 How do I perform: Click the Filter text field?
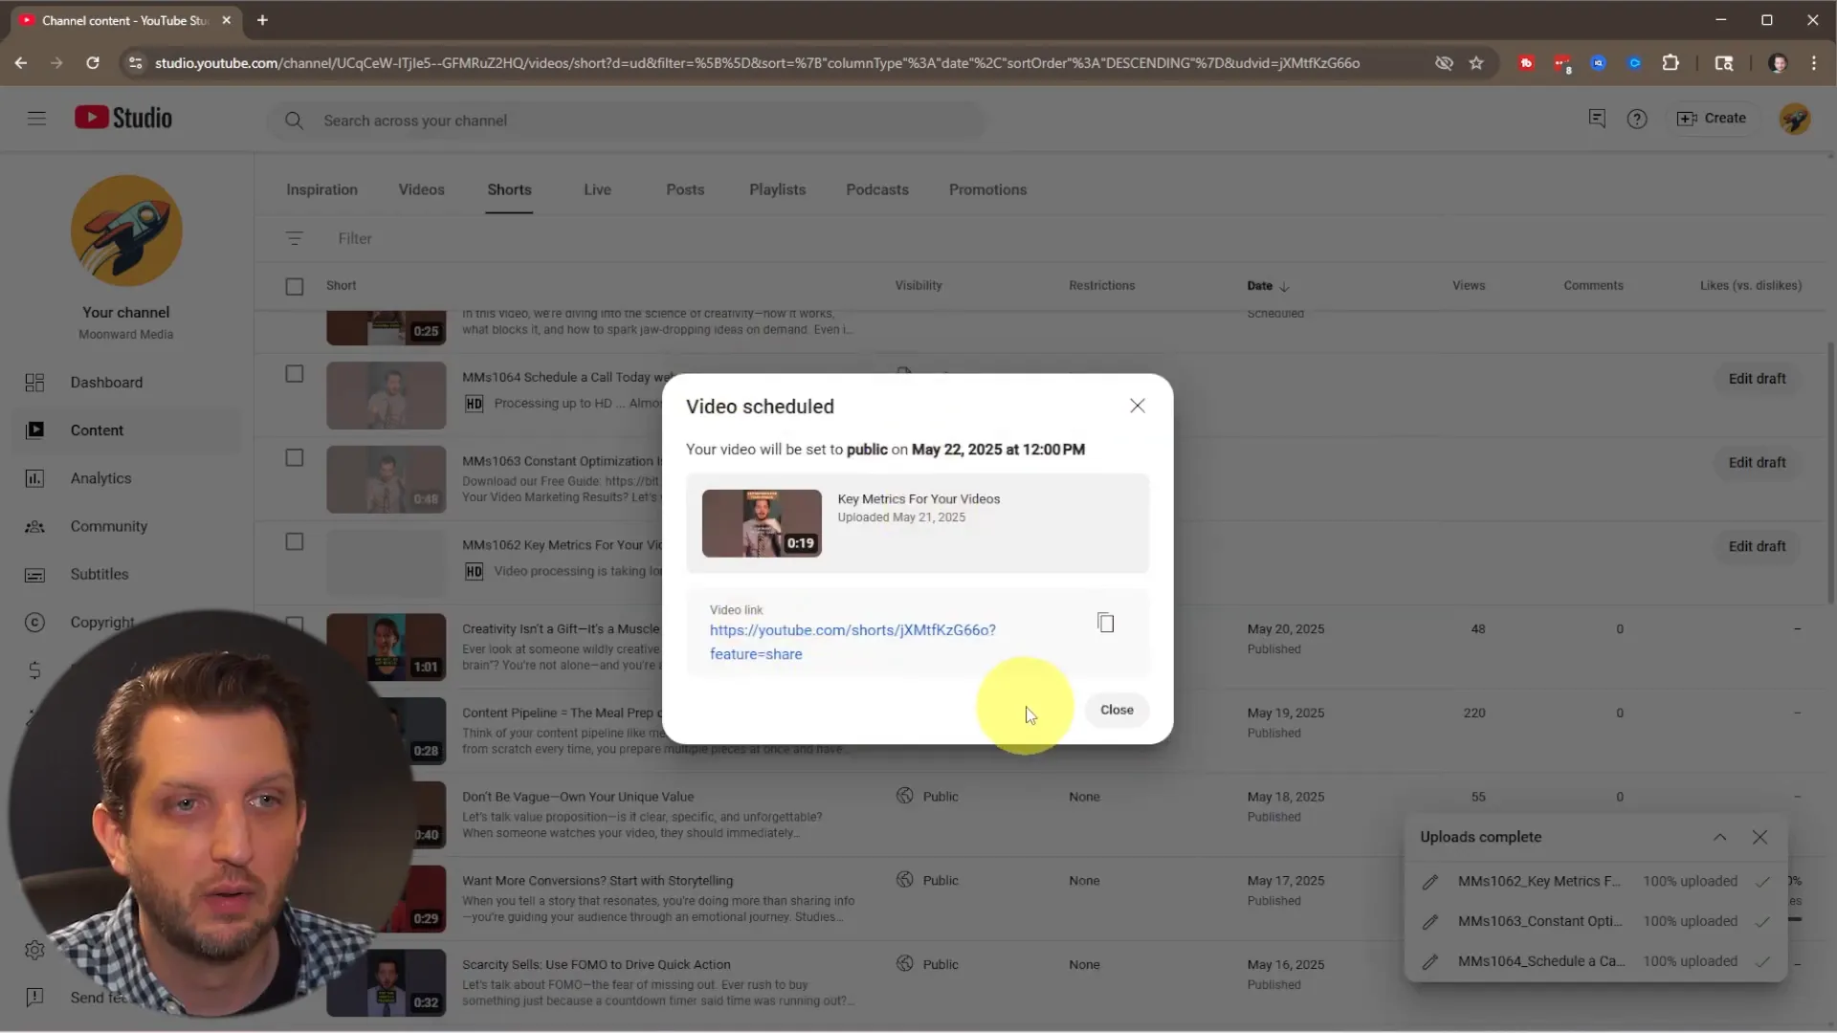[x=355, y=238]
